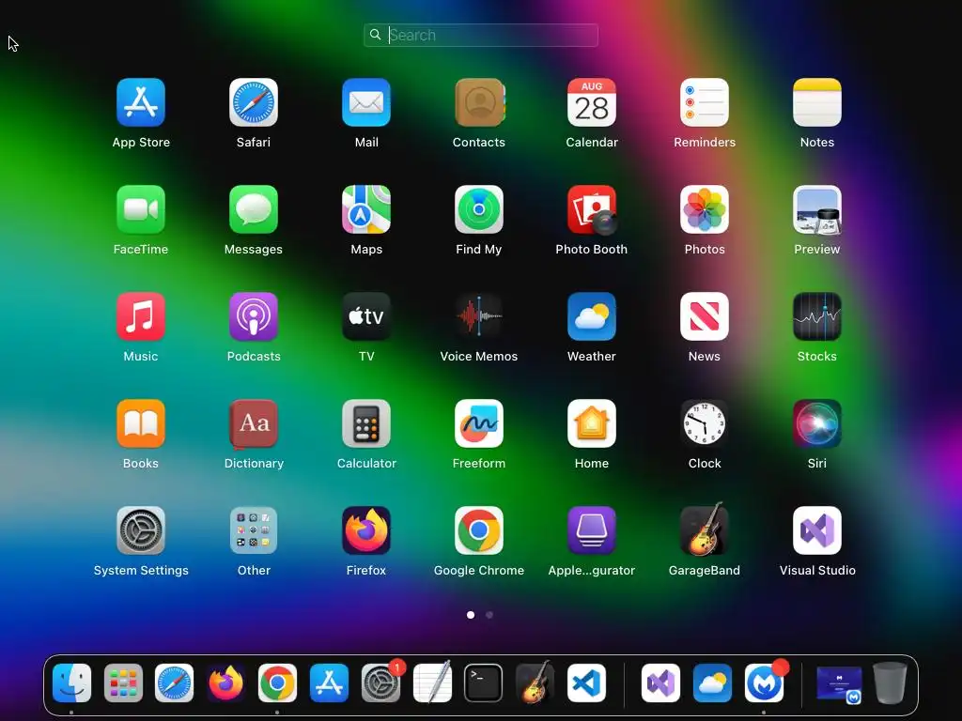The width and height of the screenshot is (962, 721).
Task: Switch to the second Launchpad page dot
Action: click(489, 614)
